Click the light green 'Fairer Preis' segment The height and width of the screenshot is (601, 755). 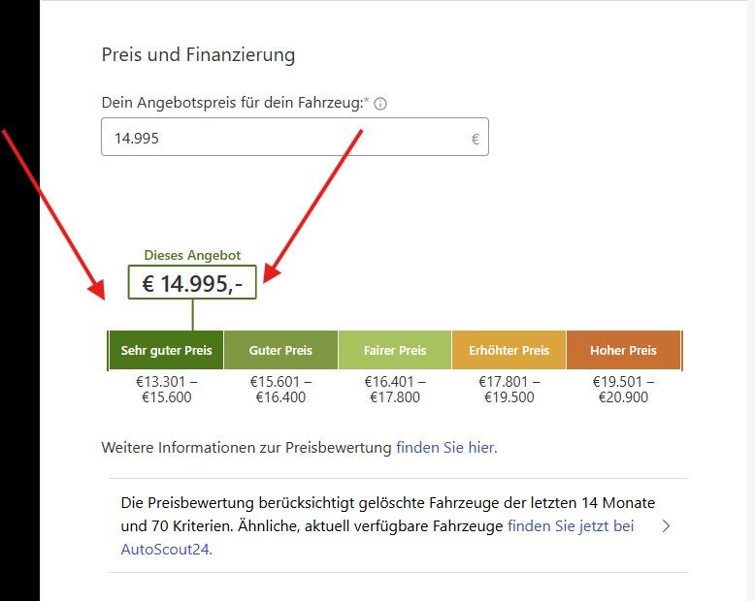click(x=395, y=350)
